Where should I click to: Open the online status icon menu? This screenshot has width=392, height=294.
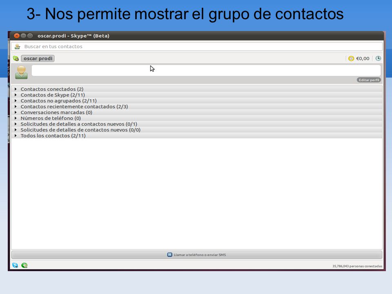click(16, 58)
